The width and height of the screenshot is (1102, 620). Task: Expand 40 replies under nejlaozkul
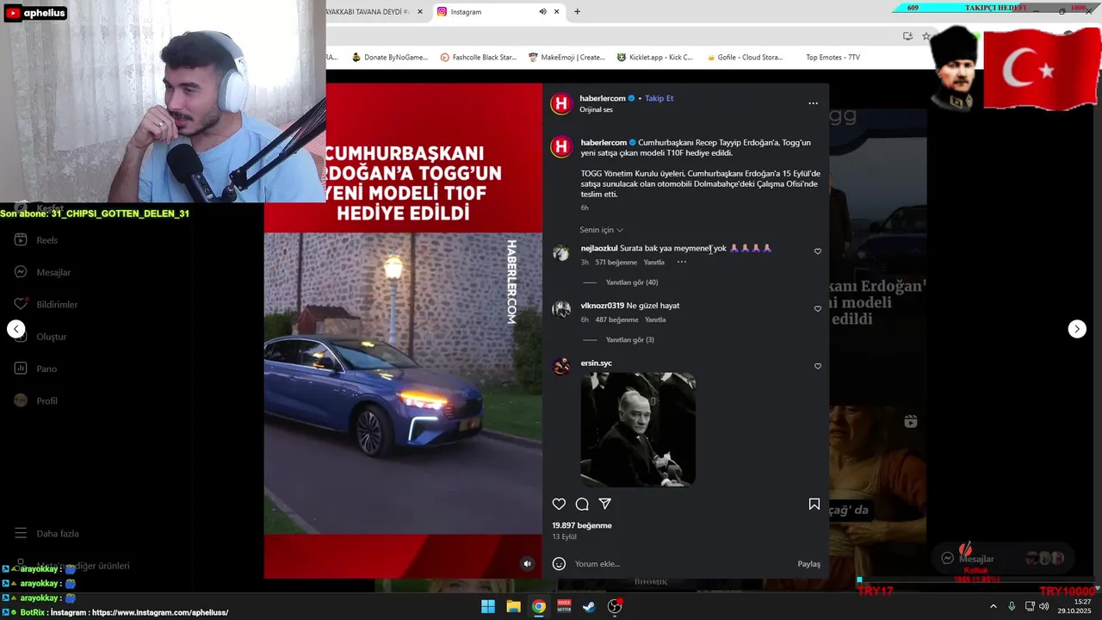click(x=632, y=282)
